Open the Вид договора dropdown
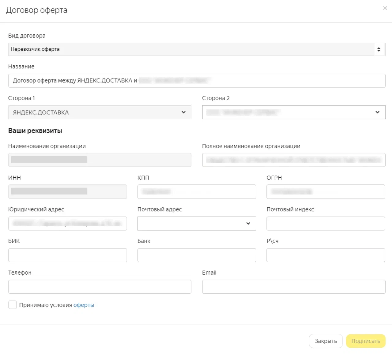 click(x=196, y=49)
